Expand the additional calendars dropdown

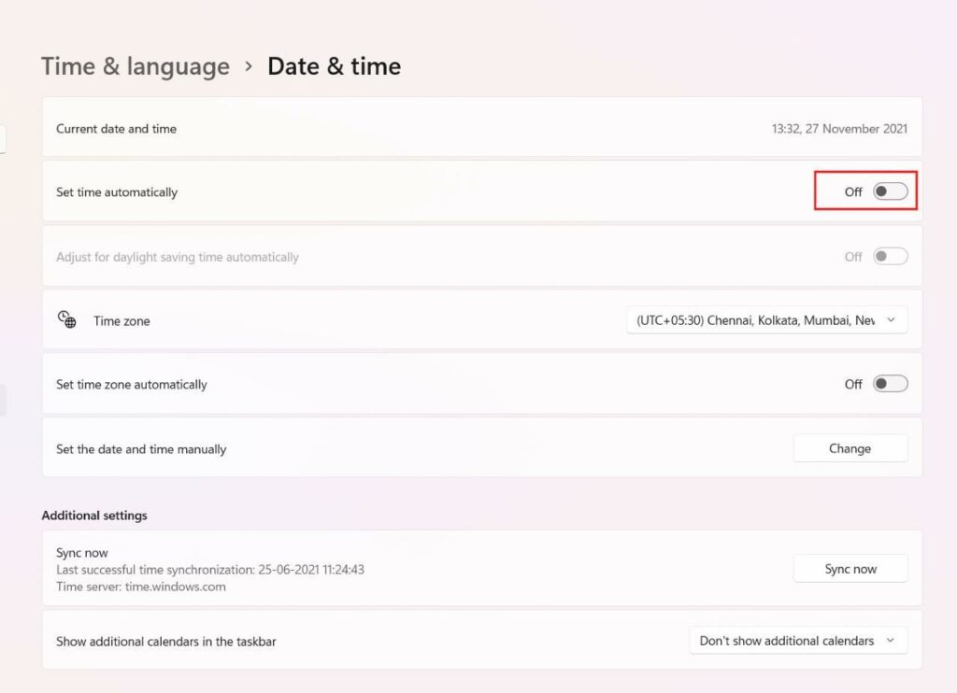tap(797, 641)
